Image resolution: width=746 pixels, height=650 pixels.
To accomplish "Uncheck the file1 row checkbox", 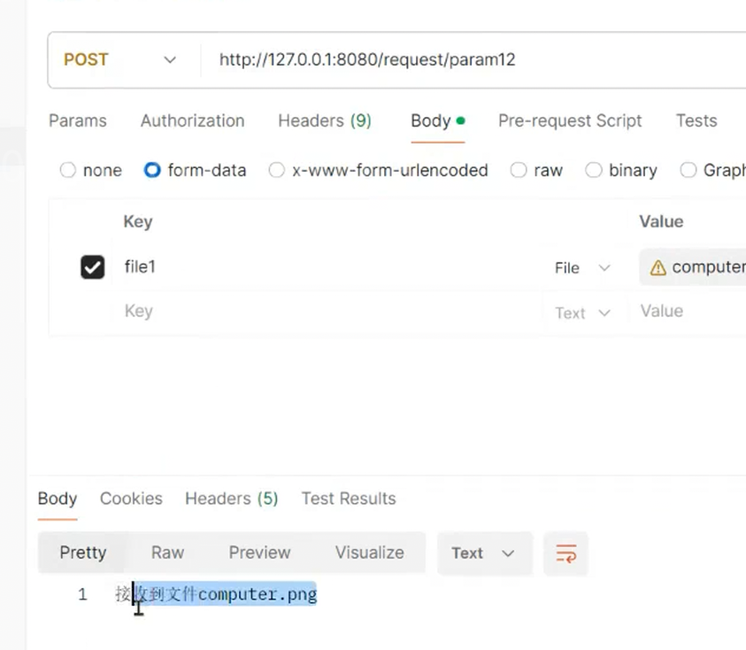I will (92, 267).
